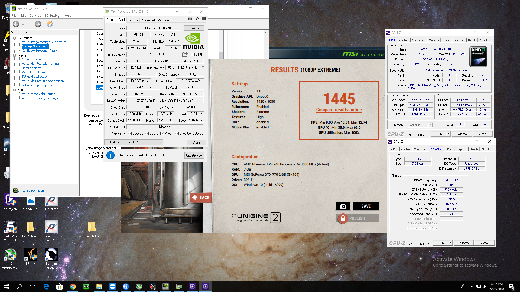
Task: Open cpuz_x64 desktop icon
Action: pos(10,202)
